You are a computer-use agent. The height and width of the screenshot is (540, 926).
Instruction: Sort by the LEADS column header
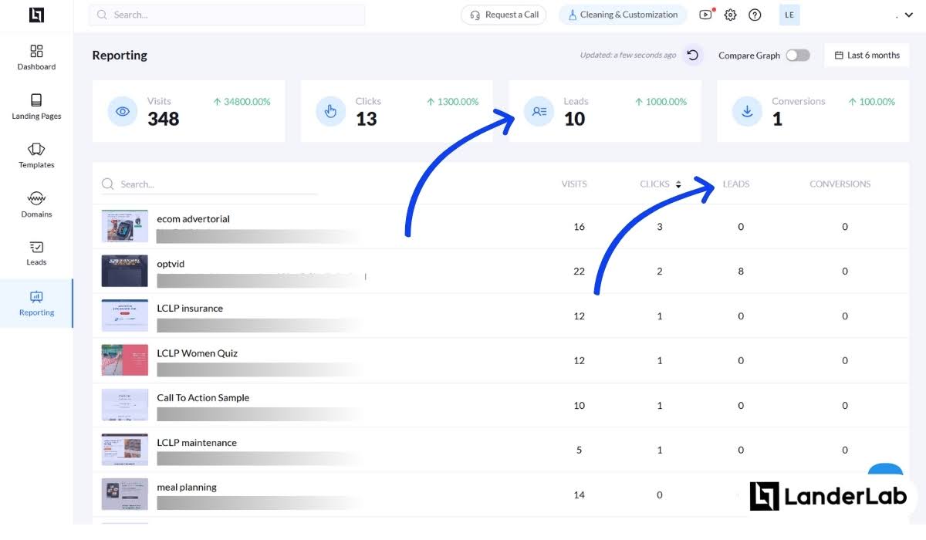point(736,184)
